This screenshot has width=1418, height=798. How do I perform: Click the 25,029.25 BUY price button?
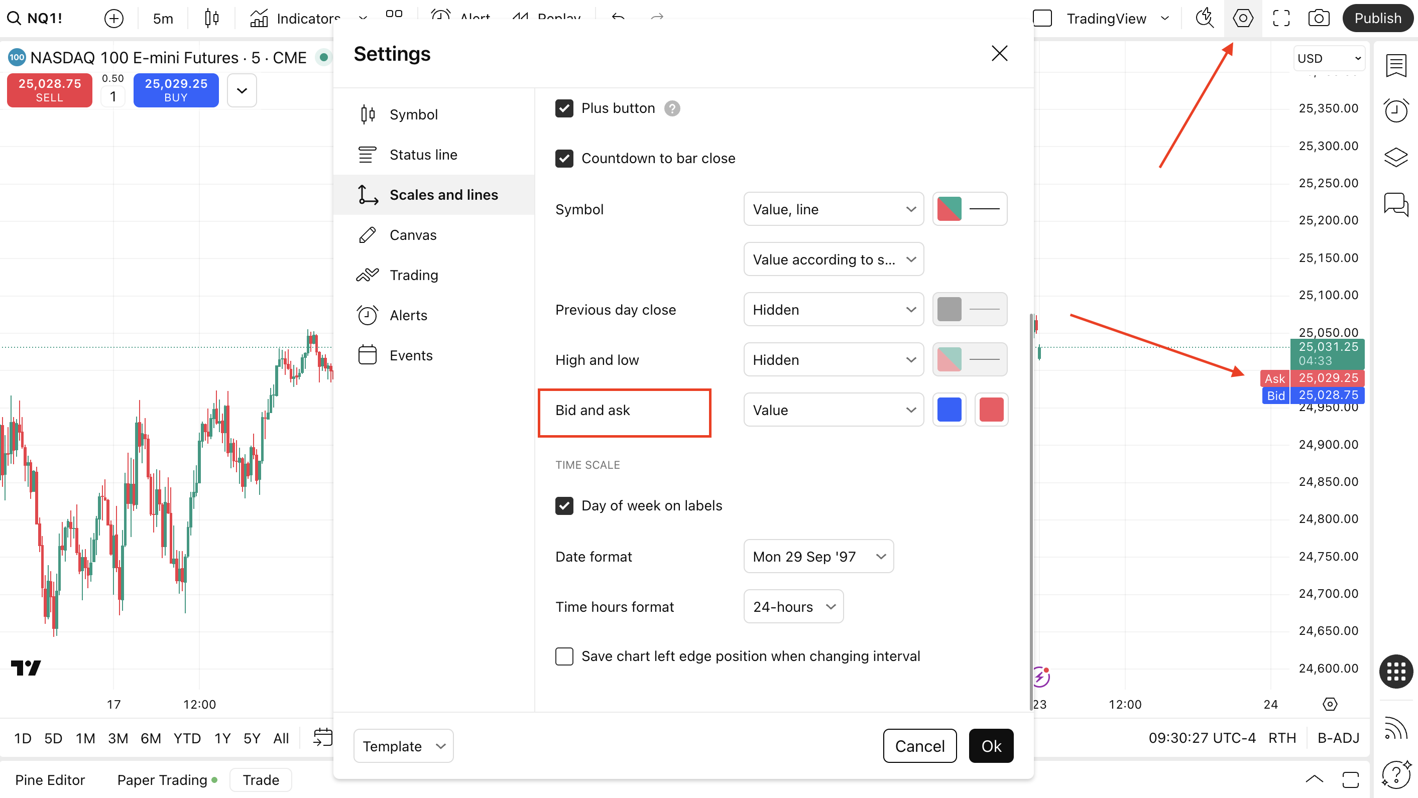pos(176,90)
